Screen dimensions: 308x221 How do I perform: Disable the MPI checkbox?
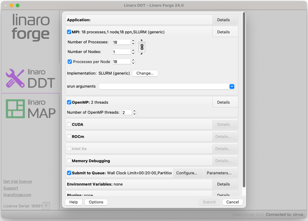[x=69, y=32]
